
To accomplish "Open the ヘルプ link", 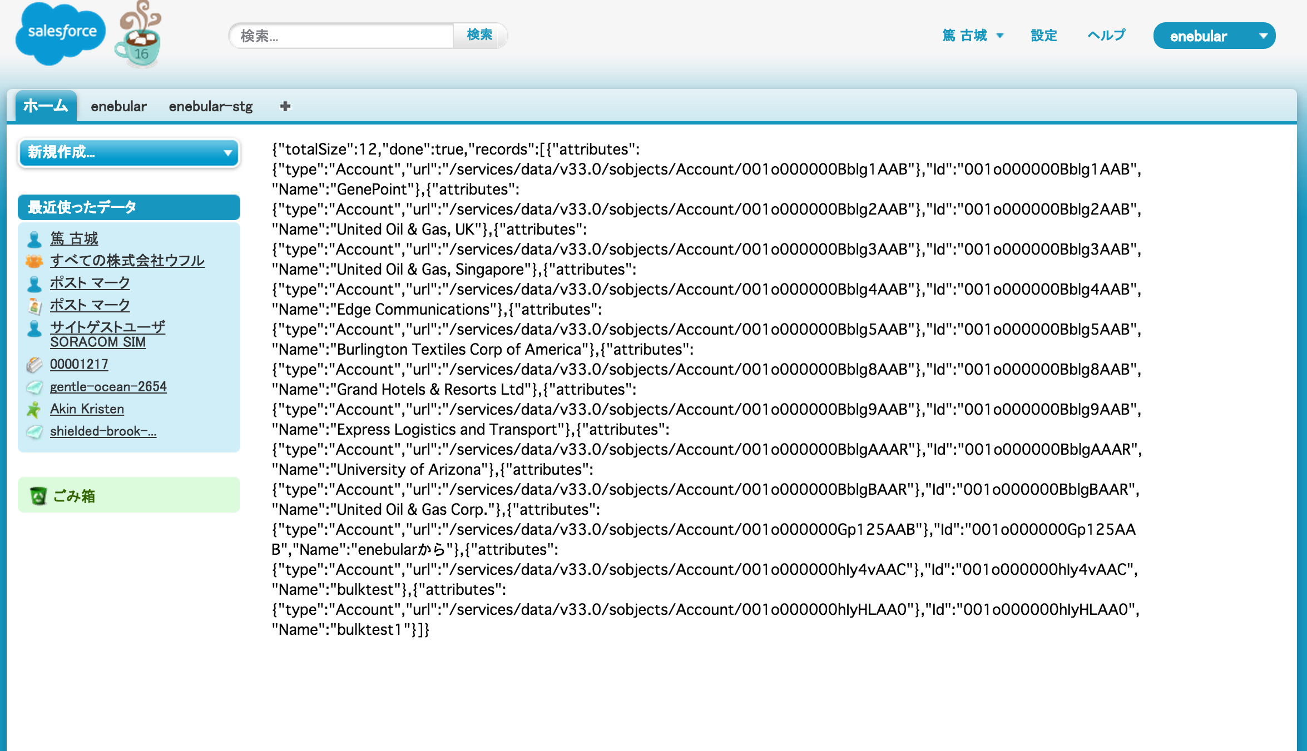I will pos(1106,36).
